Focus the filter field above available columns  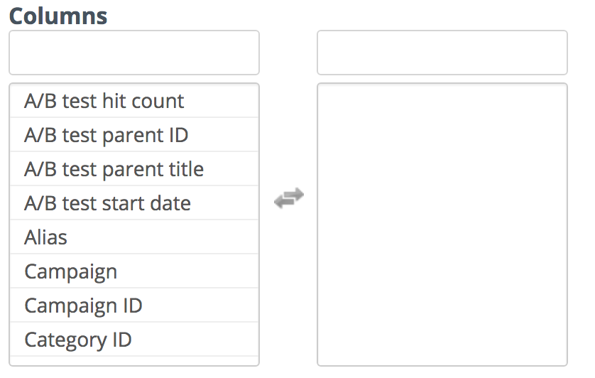click(134, 53)
